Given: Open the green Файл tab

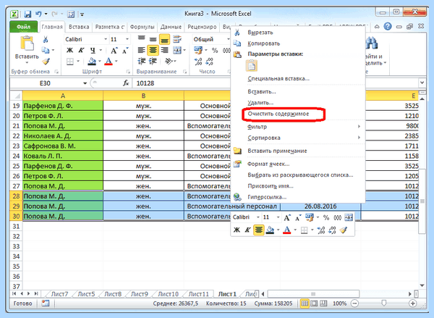Looking at the screenshot, I should (24, 27).
